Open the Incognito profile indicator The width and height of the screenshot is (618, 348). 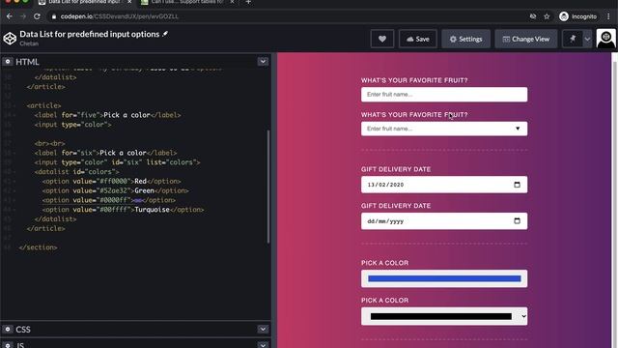pyautogui.click(x=578, y=16)
